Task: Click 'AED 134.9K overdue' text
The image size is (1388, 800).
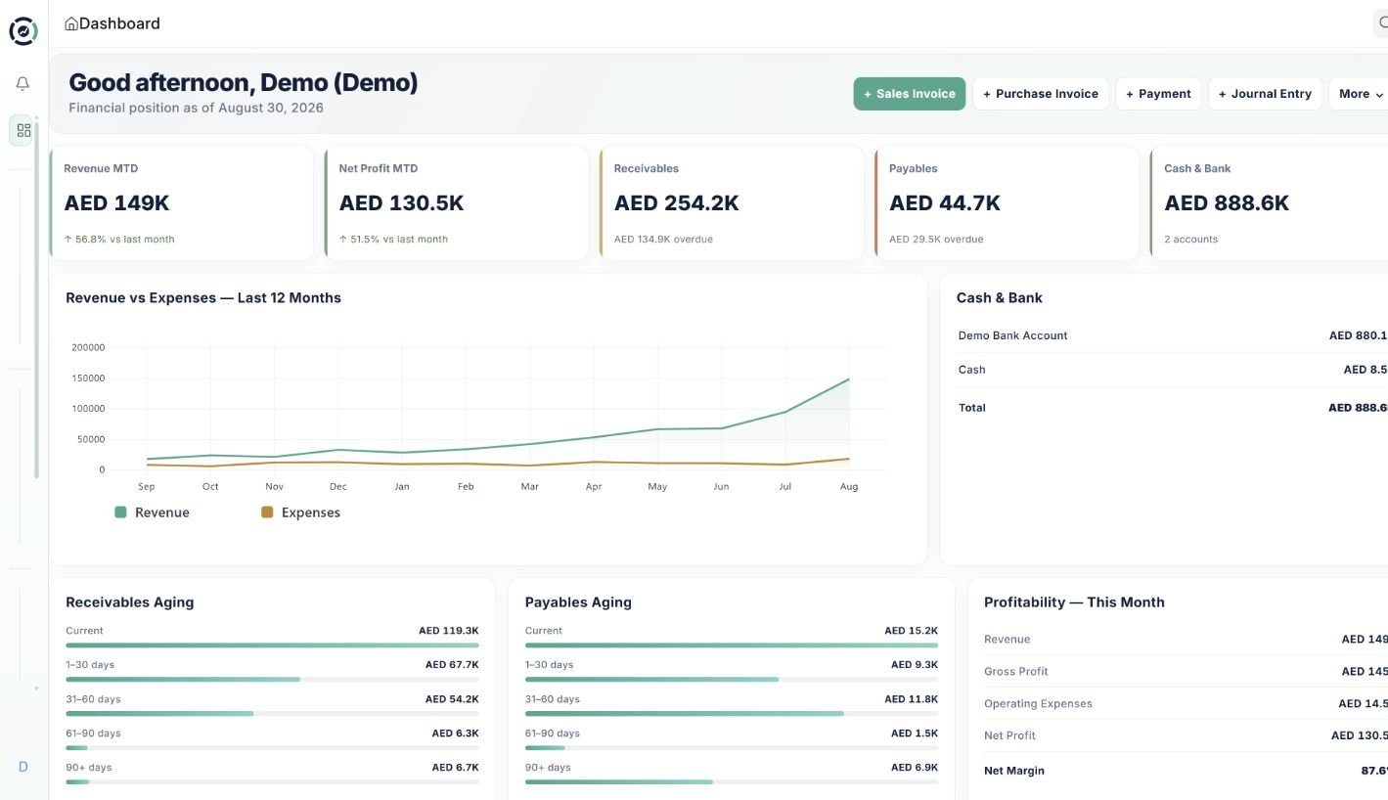Action: (x=663, y=240)
